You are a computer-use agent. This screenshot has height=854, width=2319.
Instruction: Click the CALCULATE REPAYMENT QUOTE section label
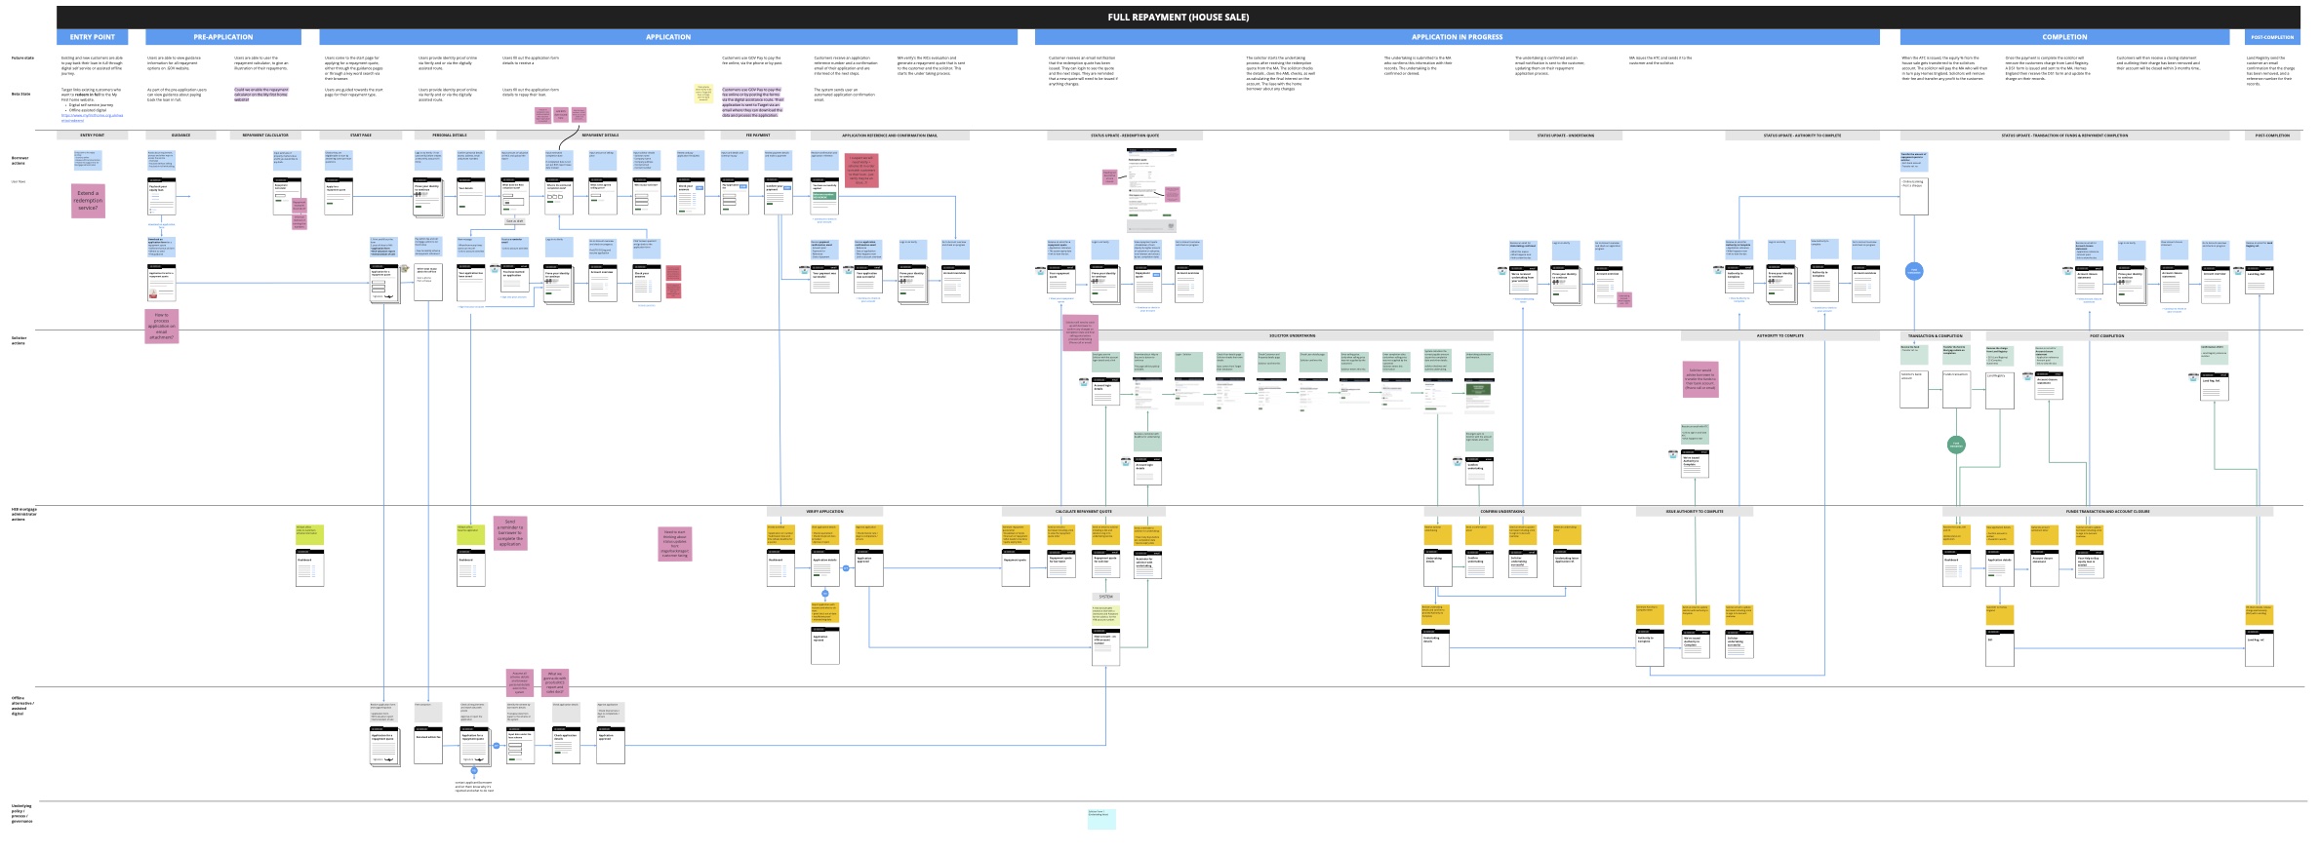1083,511
